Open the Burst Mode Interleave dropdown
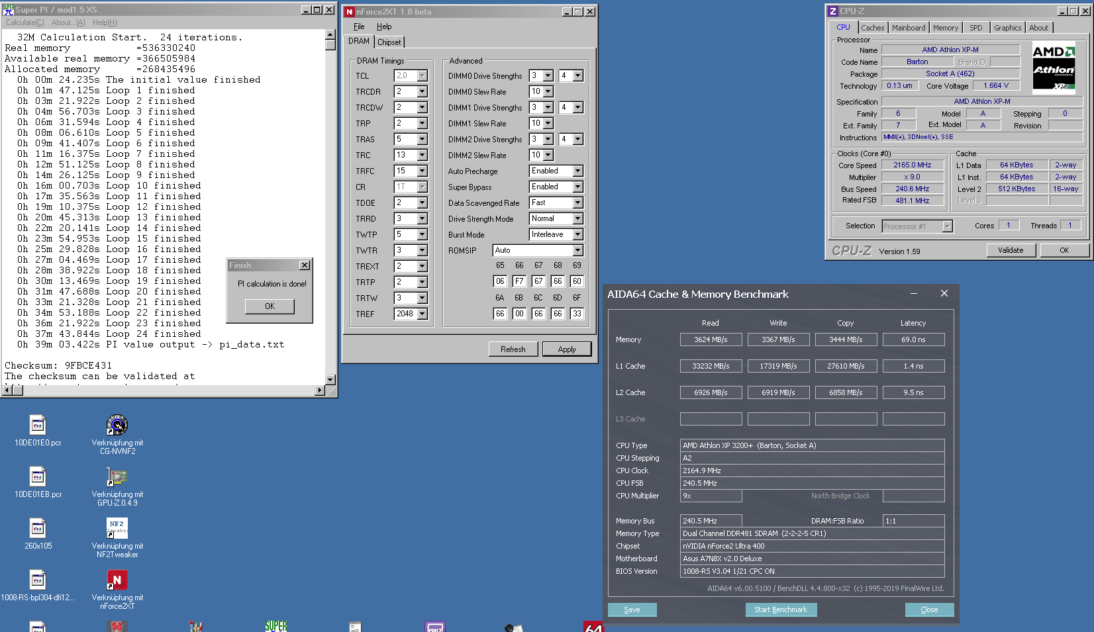The width and height of the screenshot is (1094, 632). click(x=578, y=235)
